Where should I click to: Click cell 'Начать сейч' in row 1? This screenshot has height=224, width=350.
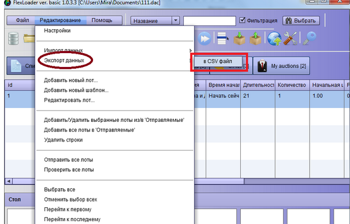(223, 99)
